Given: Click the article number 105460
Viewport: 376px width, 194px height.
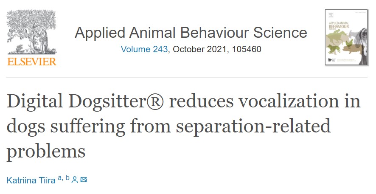Looking at the screenshot, I should pyautogui.click(x=246, y=49).
